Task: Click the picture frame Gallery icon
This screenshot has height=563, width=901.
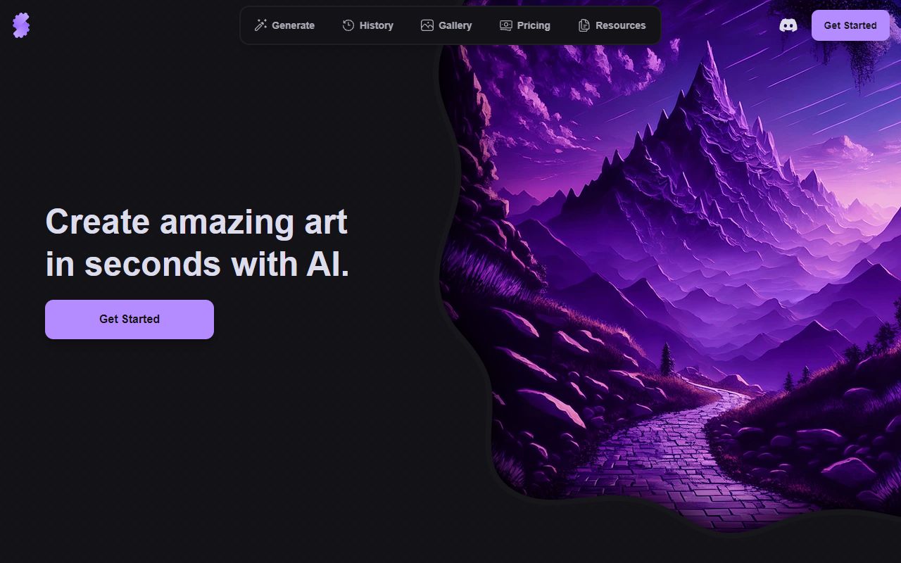Action: tap(427, 25)
